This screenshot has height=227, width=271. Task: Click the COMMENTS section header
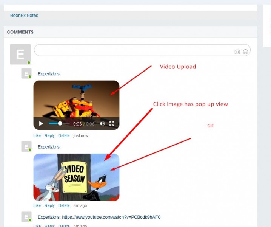pos(20,32)
